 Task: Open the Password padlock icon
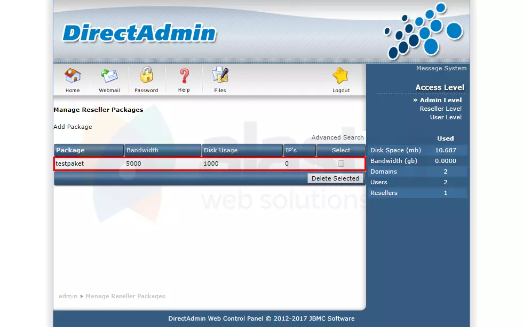[146, 75]
